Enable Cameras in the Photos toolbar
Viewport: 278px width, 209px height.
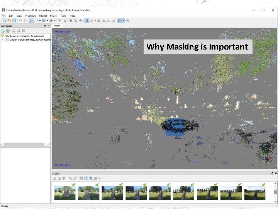54,178
